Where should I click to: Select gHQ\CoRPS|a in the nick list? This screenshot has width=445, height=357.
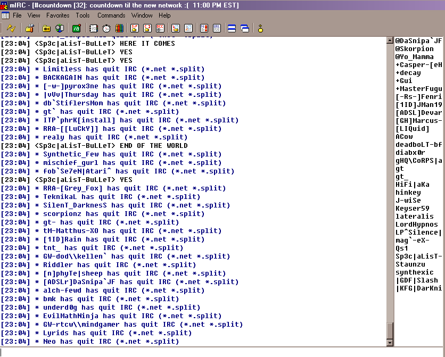pyautogui.click(x=418, y=161)
